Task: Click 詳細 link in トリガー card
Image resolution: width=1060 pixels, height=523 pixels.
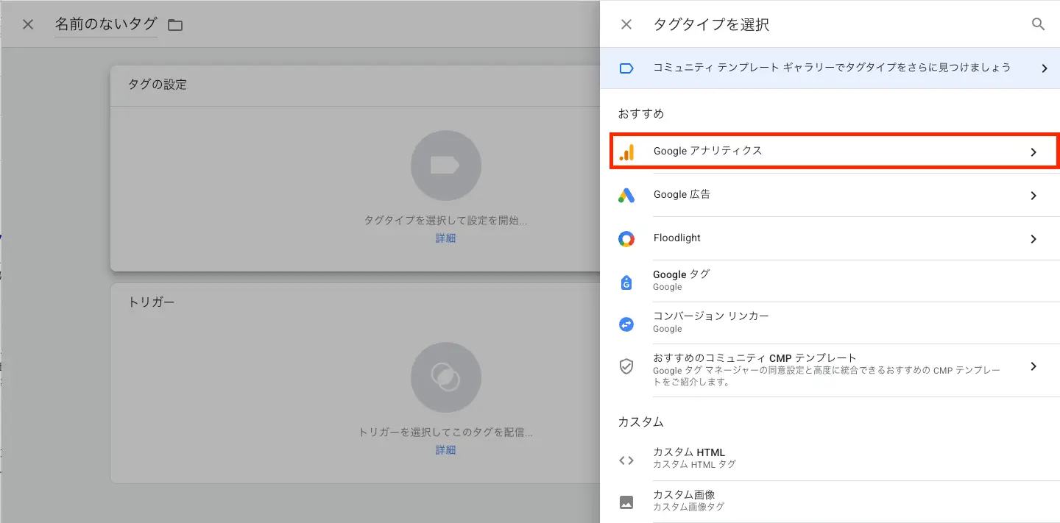Action: coord(445,449)
